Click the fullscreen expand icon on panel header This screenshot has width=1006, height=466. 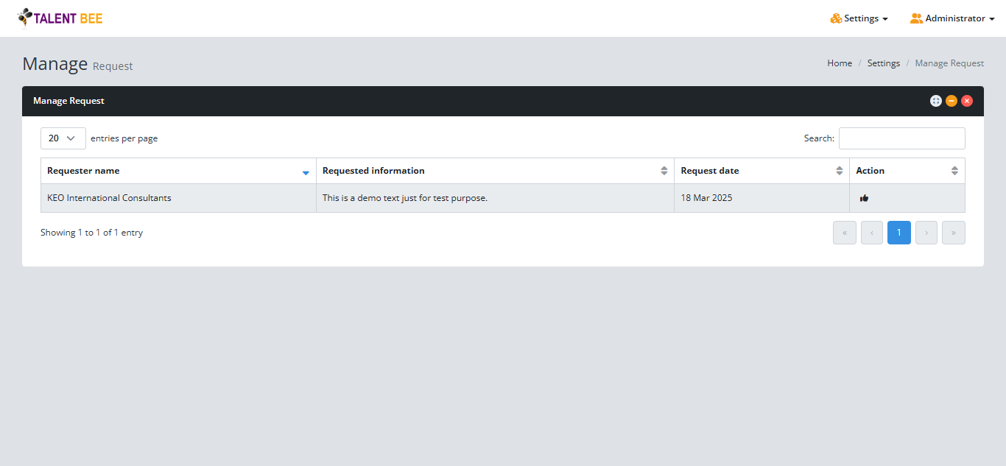pyautogui.click(x=935, y=100)
